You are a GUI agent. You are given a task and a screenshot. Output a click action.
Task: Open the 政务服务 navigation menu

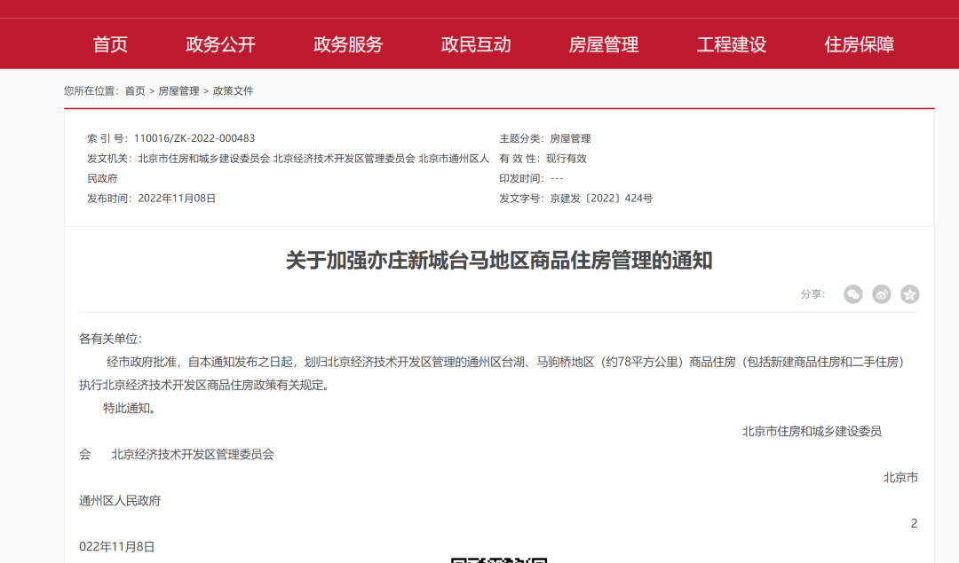[347, 43]
